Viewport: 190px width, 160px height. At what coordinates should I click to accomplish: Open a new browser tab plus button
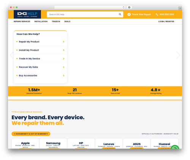180,8
